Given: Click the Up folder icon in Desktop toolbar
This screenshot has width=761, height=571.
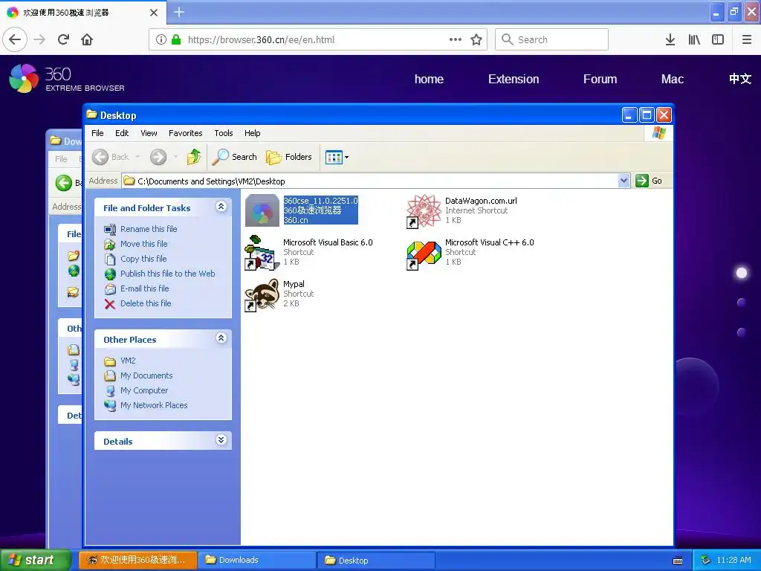Looking at the screenshot, I should point(194,157).
